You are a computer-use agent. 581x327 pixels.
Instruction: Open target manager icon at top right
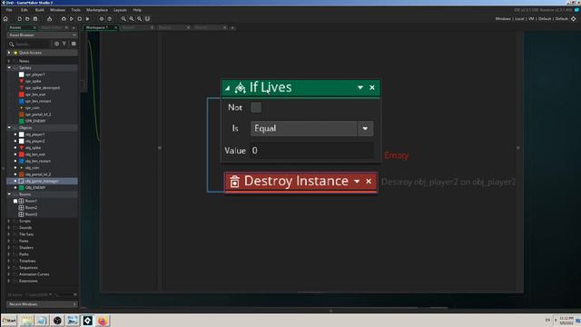tap(573, 18)
